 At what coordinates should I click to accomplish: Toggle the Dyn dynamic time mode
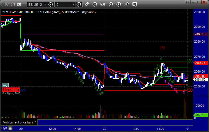[4, 128]
